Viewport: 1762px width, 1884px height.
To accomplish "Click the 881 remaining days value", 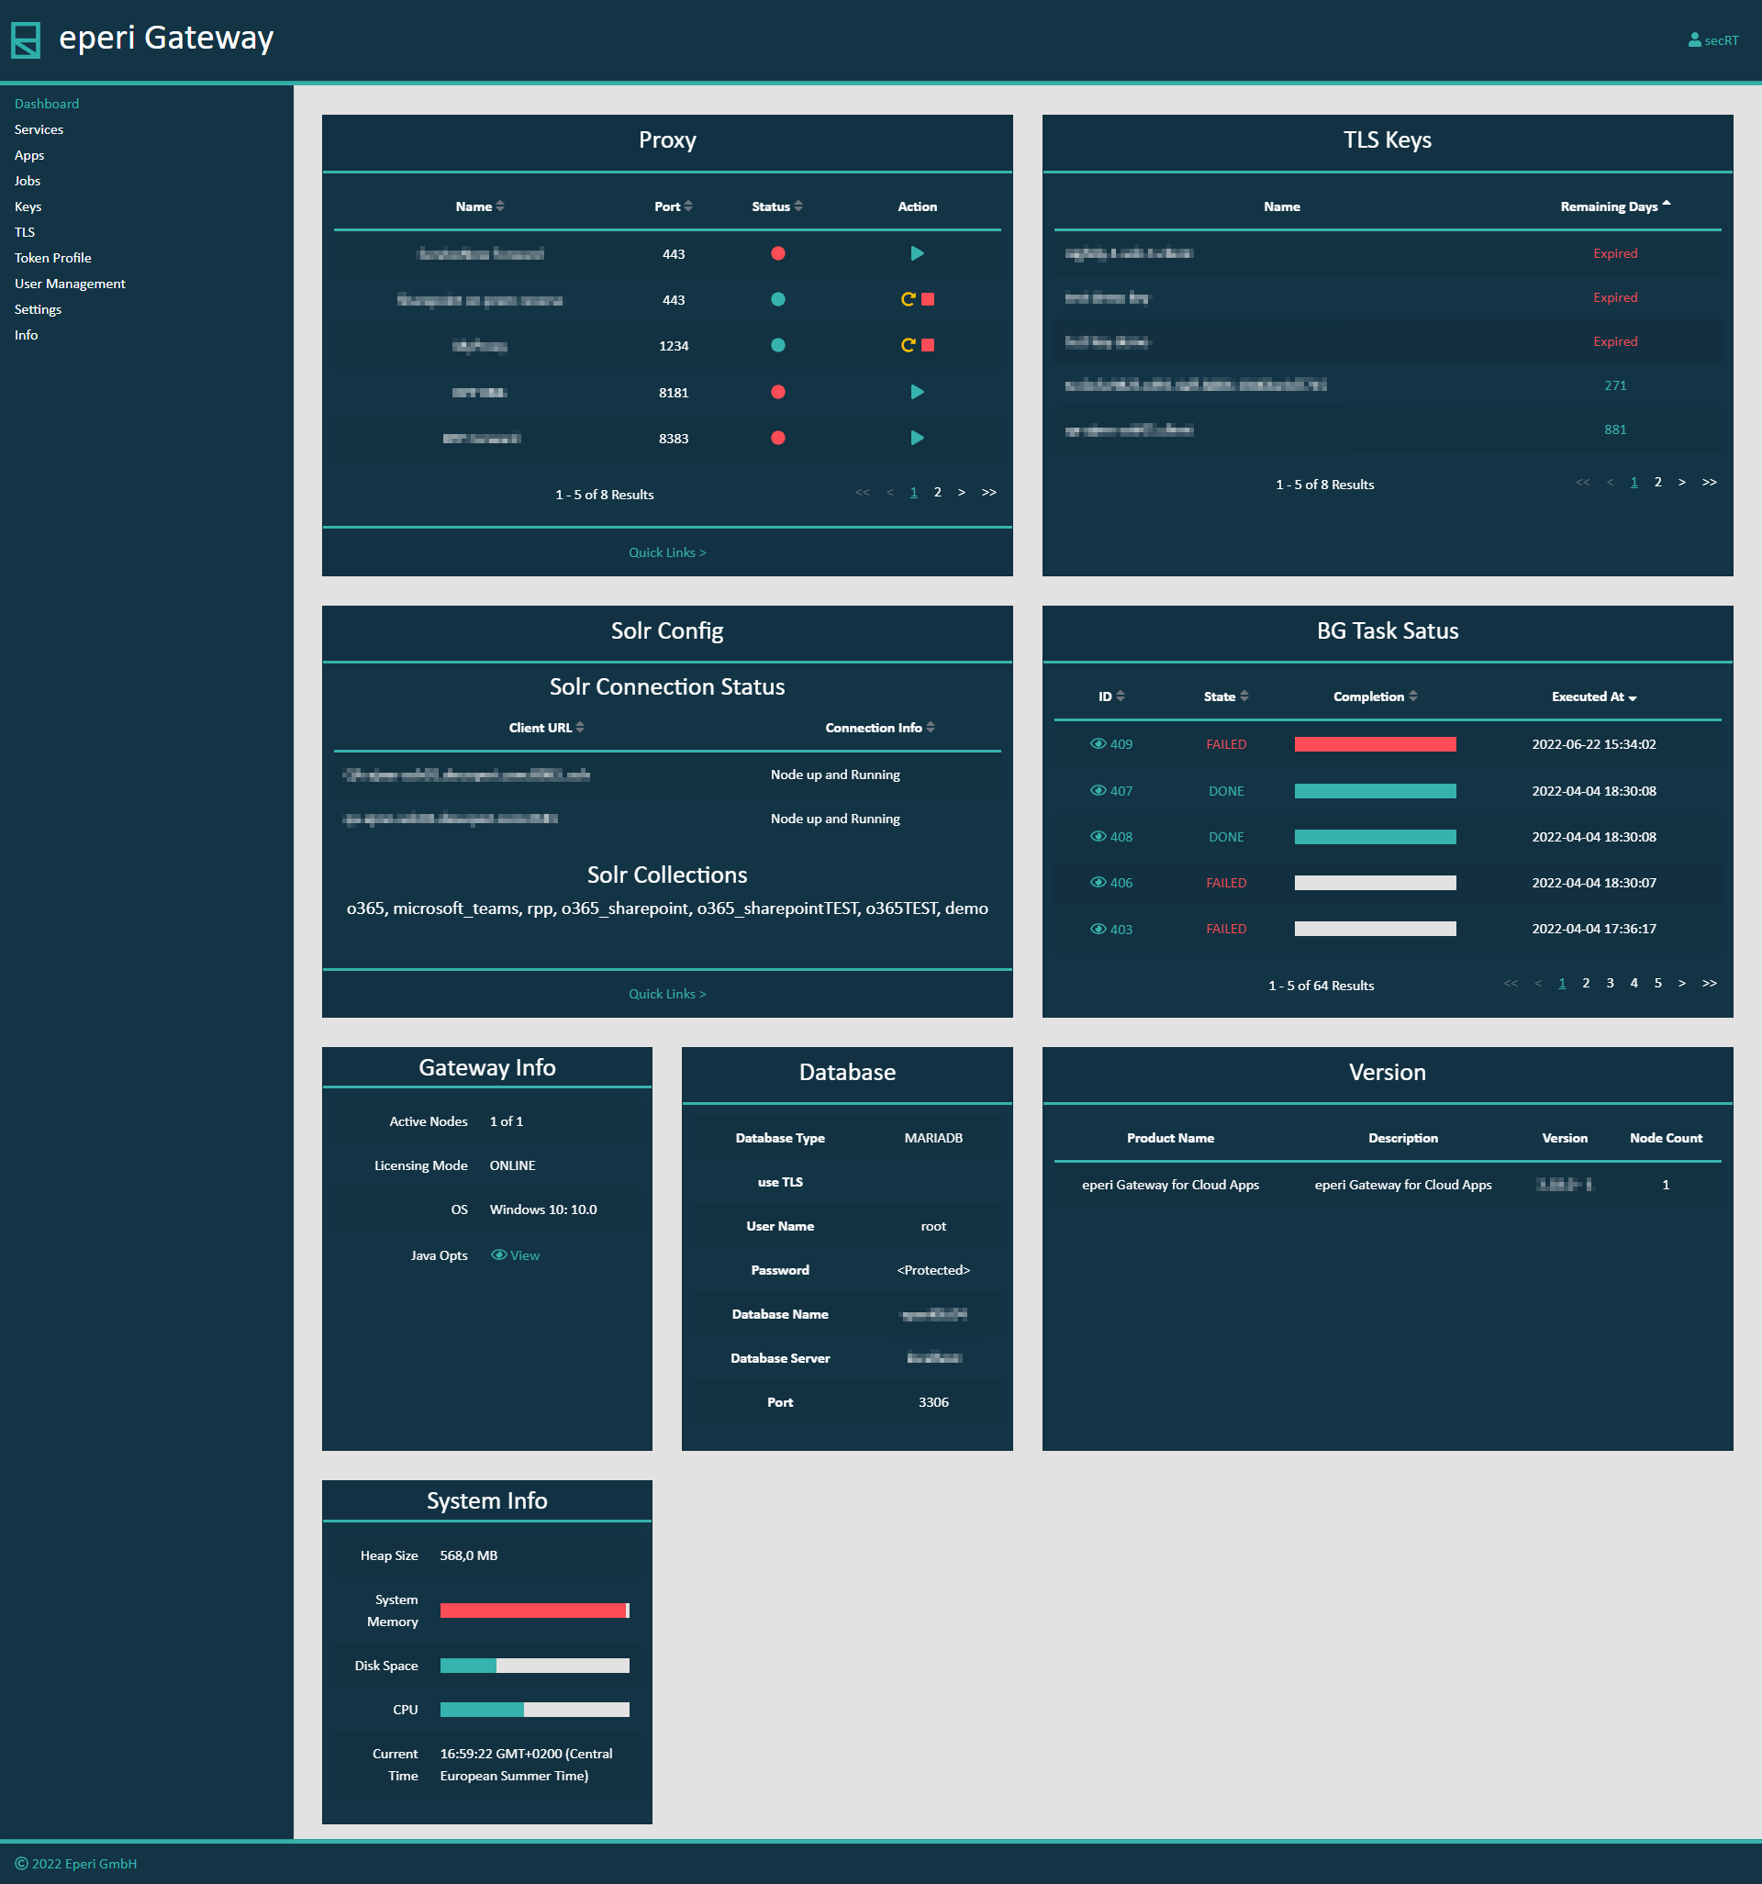I will click(1615, 430).
